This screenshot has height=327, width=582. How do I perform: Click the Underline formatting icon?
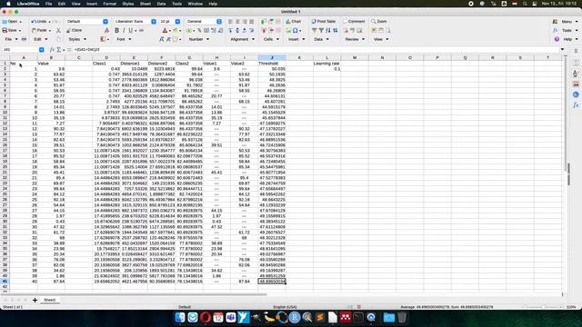tap(130, 30)
